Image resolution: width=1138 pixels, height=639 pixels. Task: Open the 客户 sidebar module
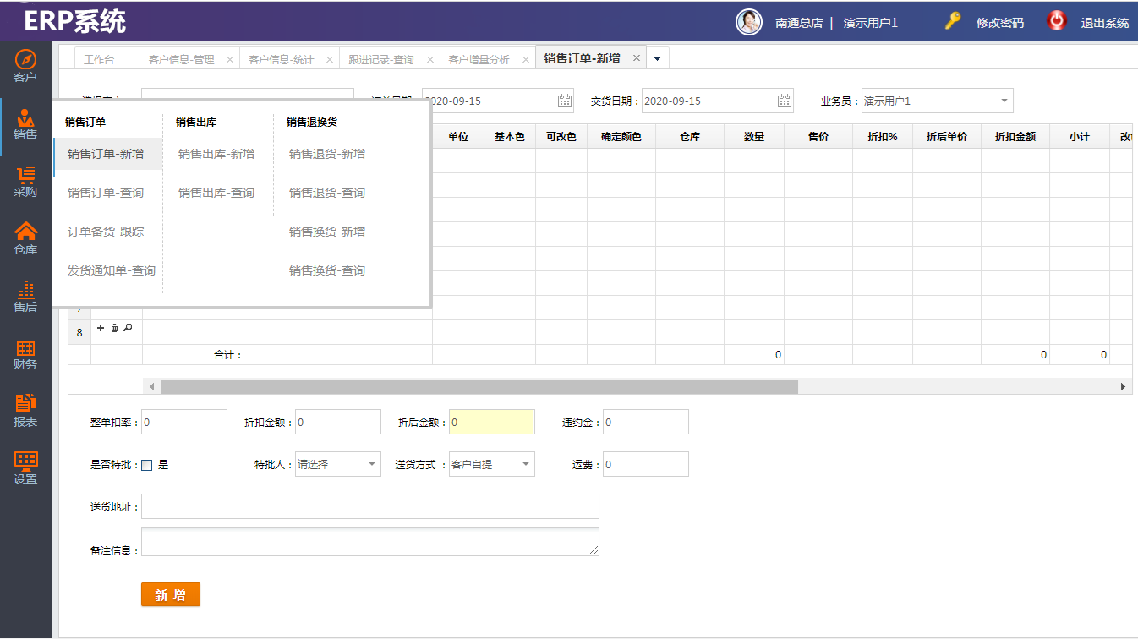(x=25, y=66)
